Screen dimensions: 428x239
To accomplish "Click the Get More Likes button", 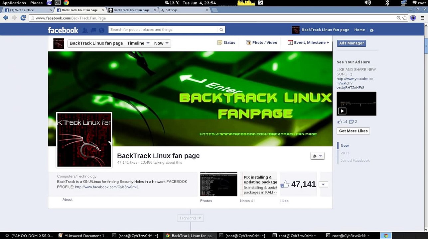I will coord(353,131).
